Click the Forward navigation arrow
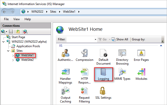 pos(12,12)
